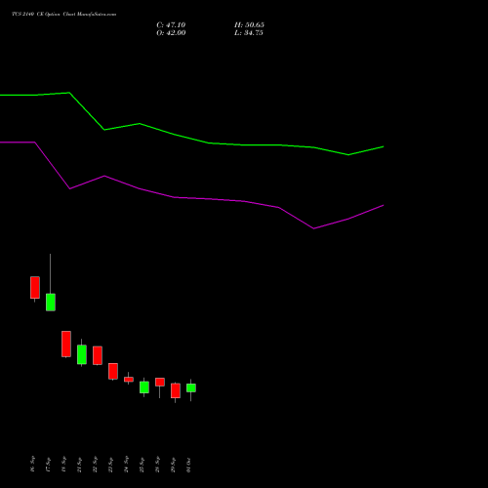Click the 24 Sep date label
The height and width of the screenshot is (488, 488).
[x=126, y=465]
